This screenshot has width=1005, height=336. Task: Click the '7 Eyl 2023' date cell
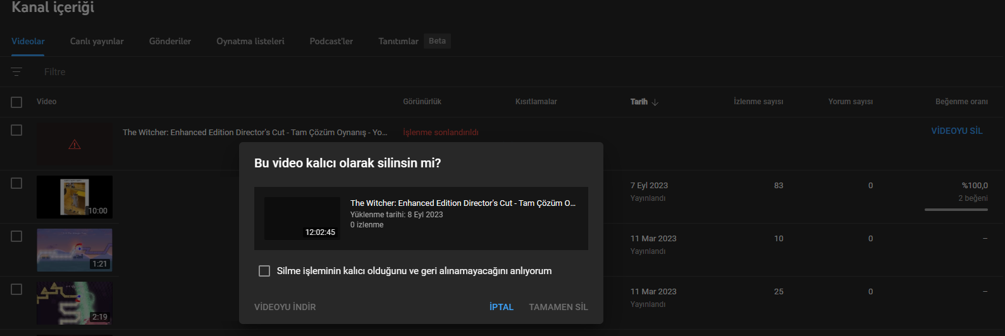click(649, 186)
